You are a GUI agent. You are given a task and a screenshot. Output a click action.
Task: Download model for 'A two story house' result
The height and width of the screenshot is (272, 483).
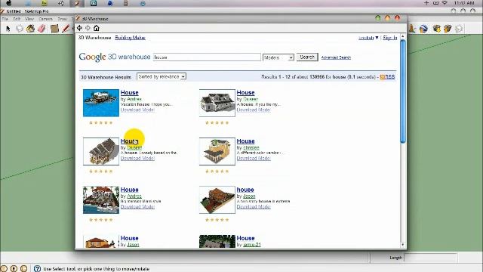(x=254, y=206)
